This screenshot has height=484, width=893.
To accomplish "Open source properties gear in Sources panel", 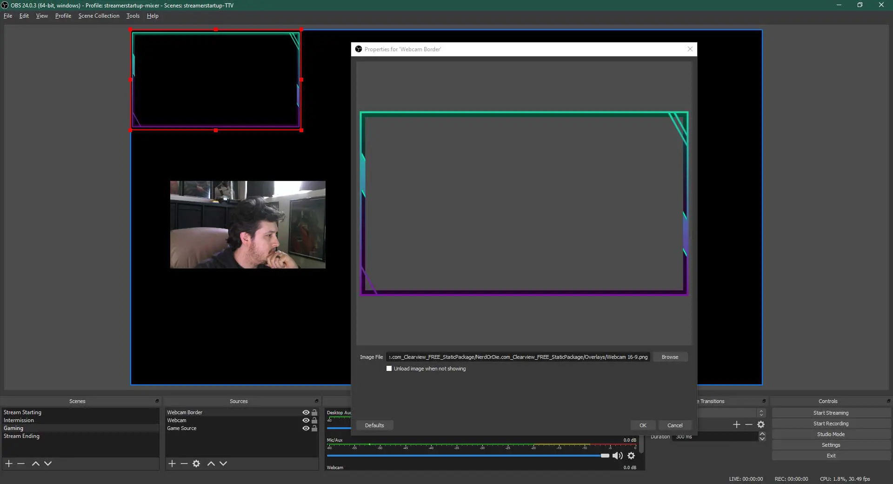I will [x=196, y=464].
